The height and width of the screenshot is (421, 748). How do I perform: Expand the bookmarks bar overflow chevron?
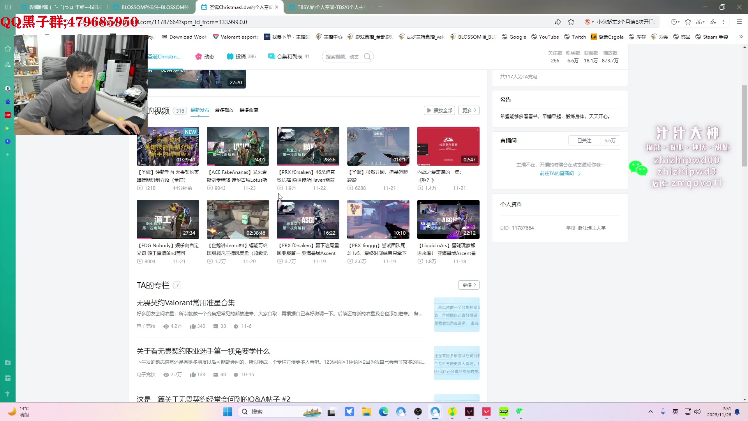point(741,37)
